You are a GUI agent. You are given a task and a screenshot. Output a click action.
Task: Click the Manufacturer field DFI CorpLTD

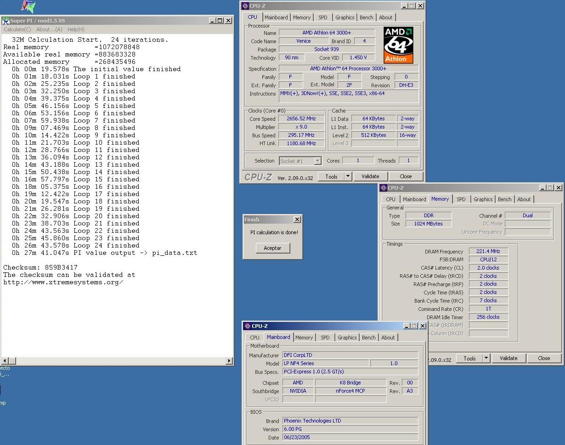[350, 355]
